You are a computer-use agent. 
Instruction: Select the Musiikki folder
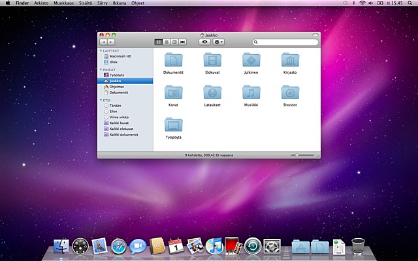(251, 92)
